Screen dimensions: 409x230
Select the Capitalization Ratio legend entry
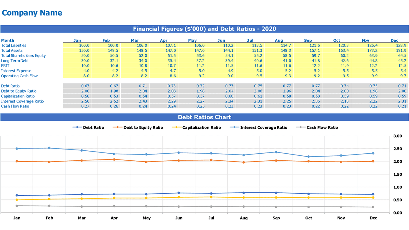(x=196, y=127)
